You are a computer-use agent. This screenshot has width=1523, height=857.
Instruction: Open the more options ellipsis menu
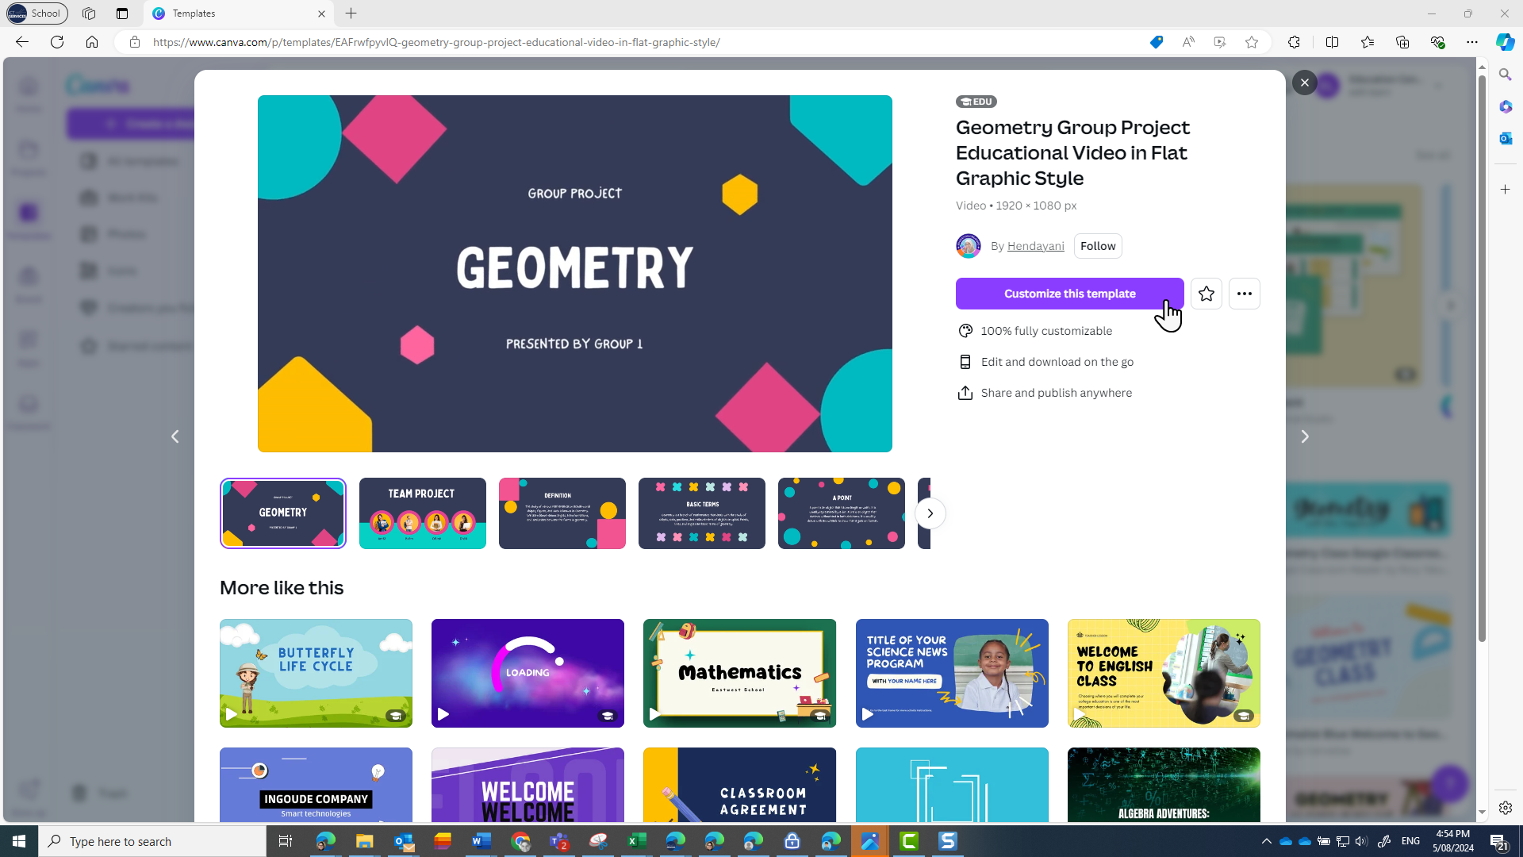click(1244, 294)
